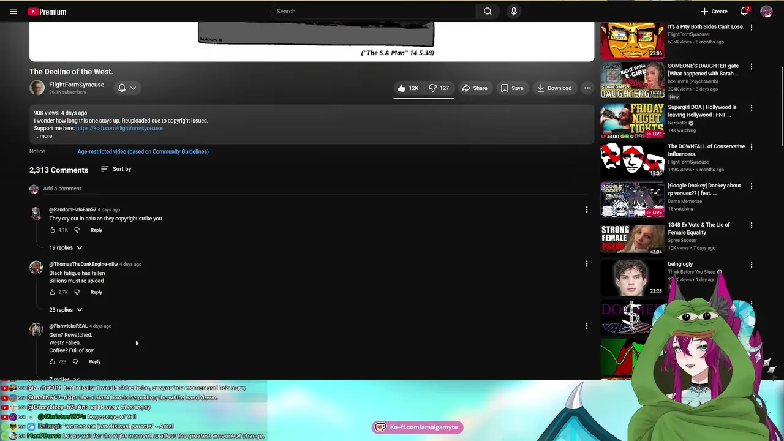Like @FishwicksREAL's comment
The image size is (784, 441).
click(52, 361)
